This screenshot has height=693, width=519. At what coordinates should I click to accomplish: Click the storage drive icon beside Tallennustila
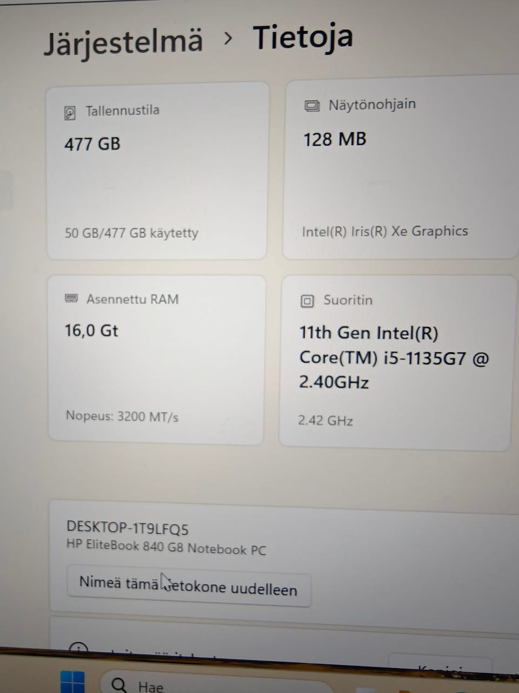point(70,113)
